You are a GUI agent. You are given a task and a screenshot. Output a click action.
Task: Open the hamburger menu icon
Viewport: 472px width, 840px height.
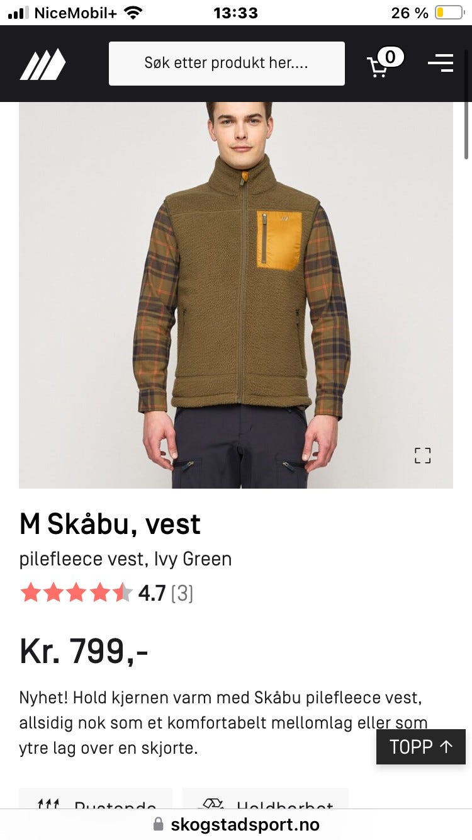click(x=441, y=63)
